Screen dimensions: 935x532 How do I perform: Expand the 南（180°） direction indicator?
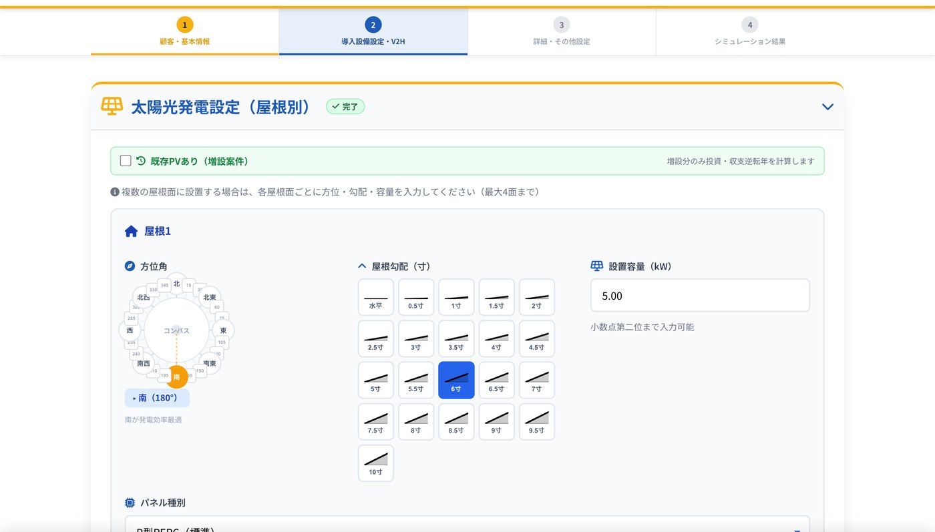point(157,398)
